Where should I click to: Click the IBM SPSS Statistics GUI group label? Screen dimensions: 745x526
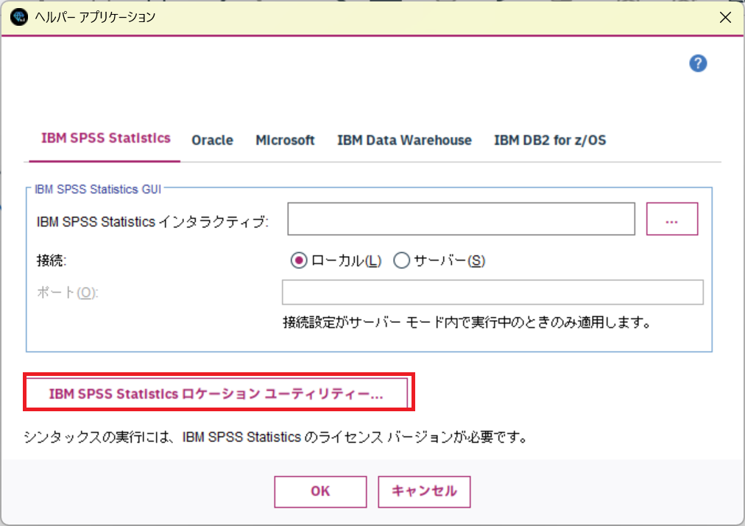click(98, 189)
